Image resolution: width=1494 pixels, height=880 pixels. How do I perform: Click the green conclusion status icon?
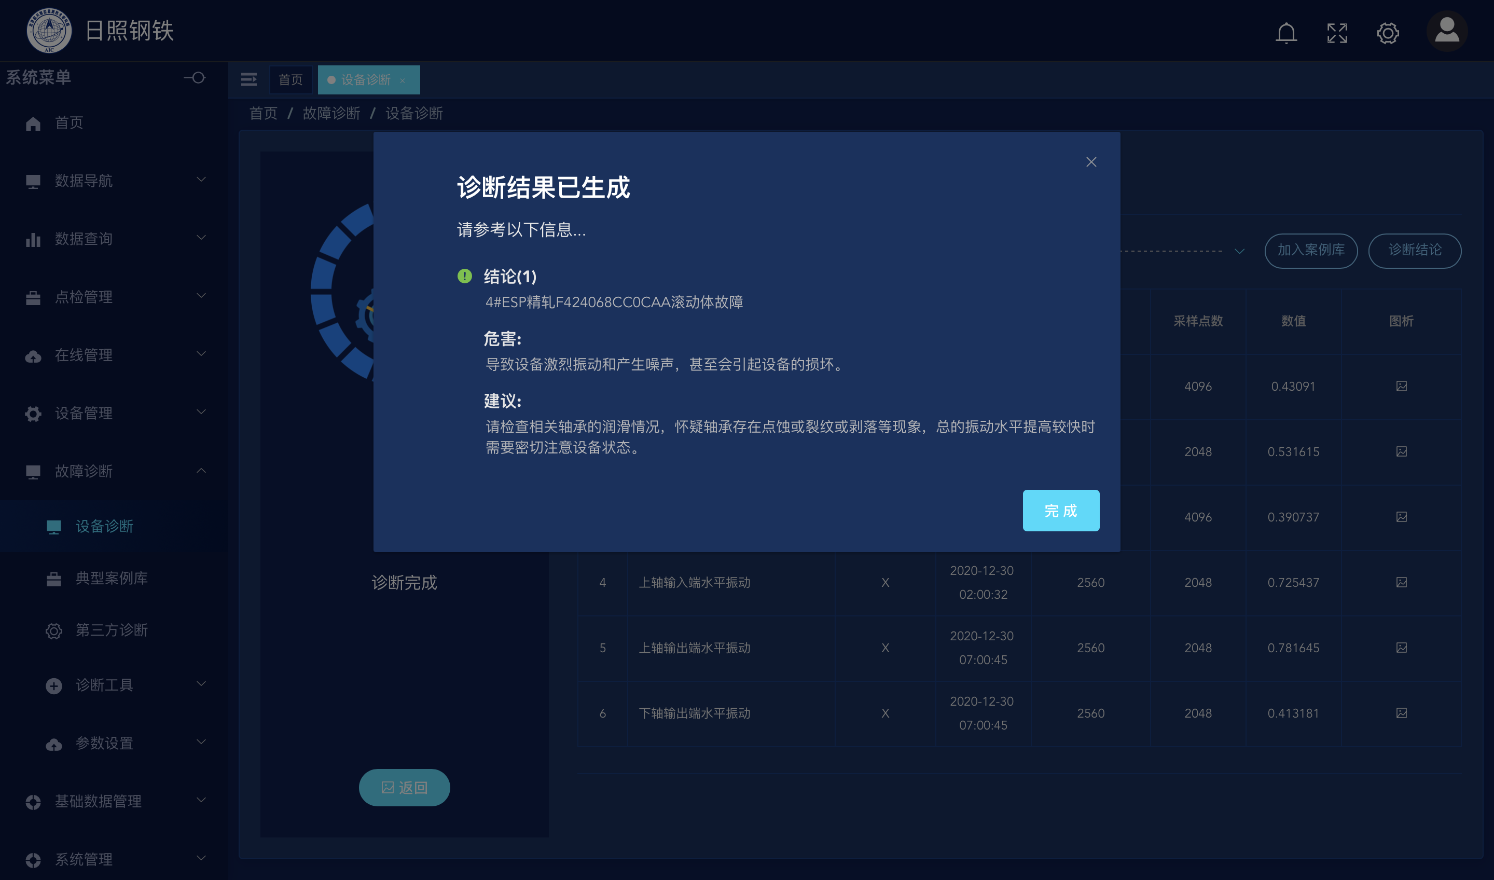coord(465,276)
